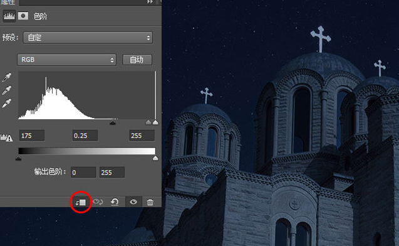The height and width of the screenshot is (246, 399).
Task: Reset adjustment to defaults icon
Action: click(x=115, y=202)
